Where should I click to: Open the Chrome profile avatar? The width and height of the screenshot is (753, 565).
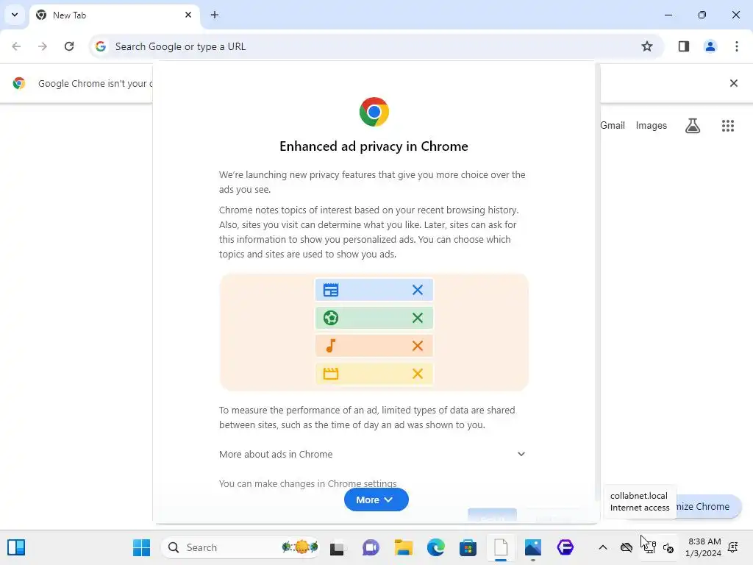(710, 46)
